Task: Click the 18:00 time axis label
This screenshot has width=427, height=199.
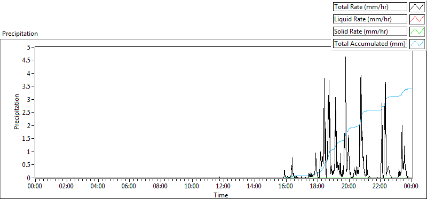Action: pos(318,186)
